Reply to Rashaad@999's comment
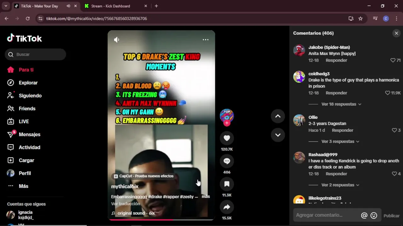 (x=336, y=174)
